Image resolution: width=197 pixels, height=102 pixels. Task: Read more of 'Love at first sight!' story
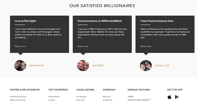click(x=20, y=46)
